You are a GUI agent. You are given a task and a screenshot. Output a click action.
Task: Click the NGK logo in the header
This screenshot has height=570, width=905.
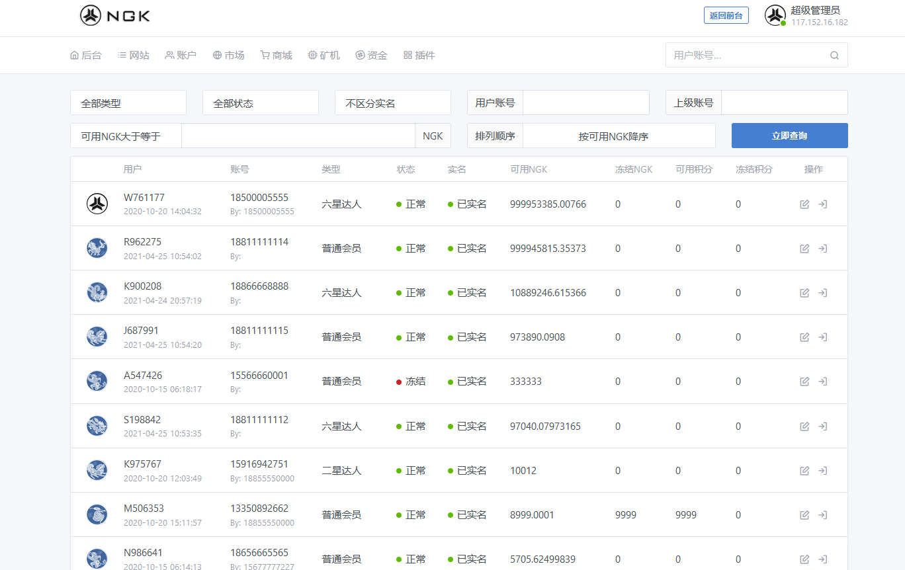115,15
